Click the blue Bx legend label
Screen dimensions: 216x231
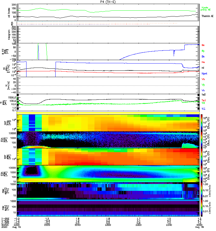tap(203, 57)
